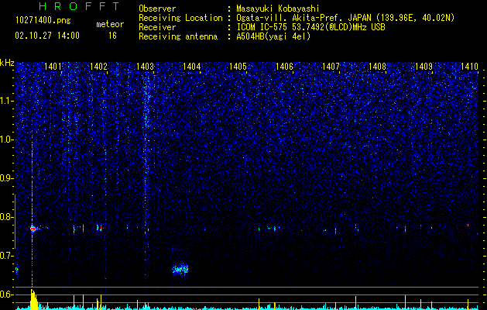This screenshot has width=487, height=310.
Task: Click observer name Masayuki Kobayashi
Action: 277,9
